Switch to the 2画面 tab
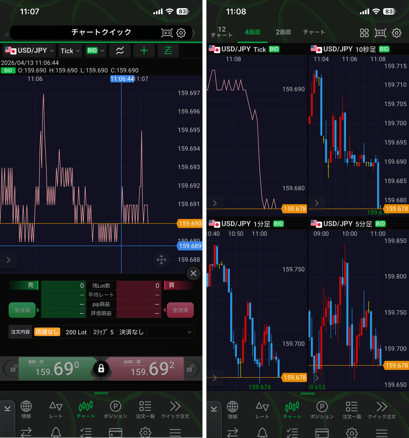409x438 pixels. pyautogui.click(x=283, y=32)
